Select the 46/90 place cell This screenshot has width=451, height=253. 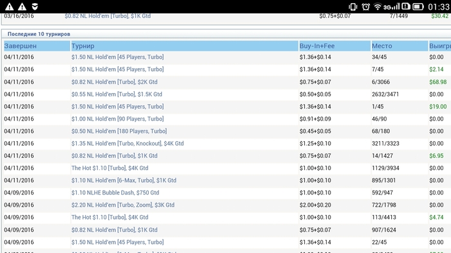click(379, 119)
